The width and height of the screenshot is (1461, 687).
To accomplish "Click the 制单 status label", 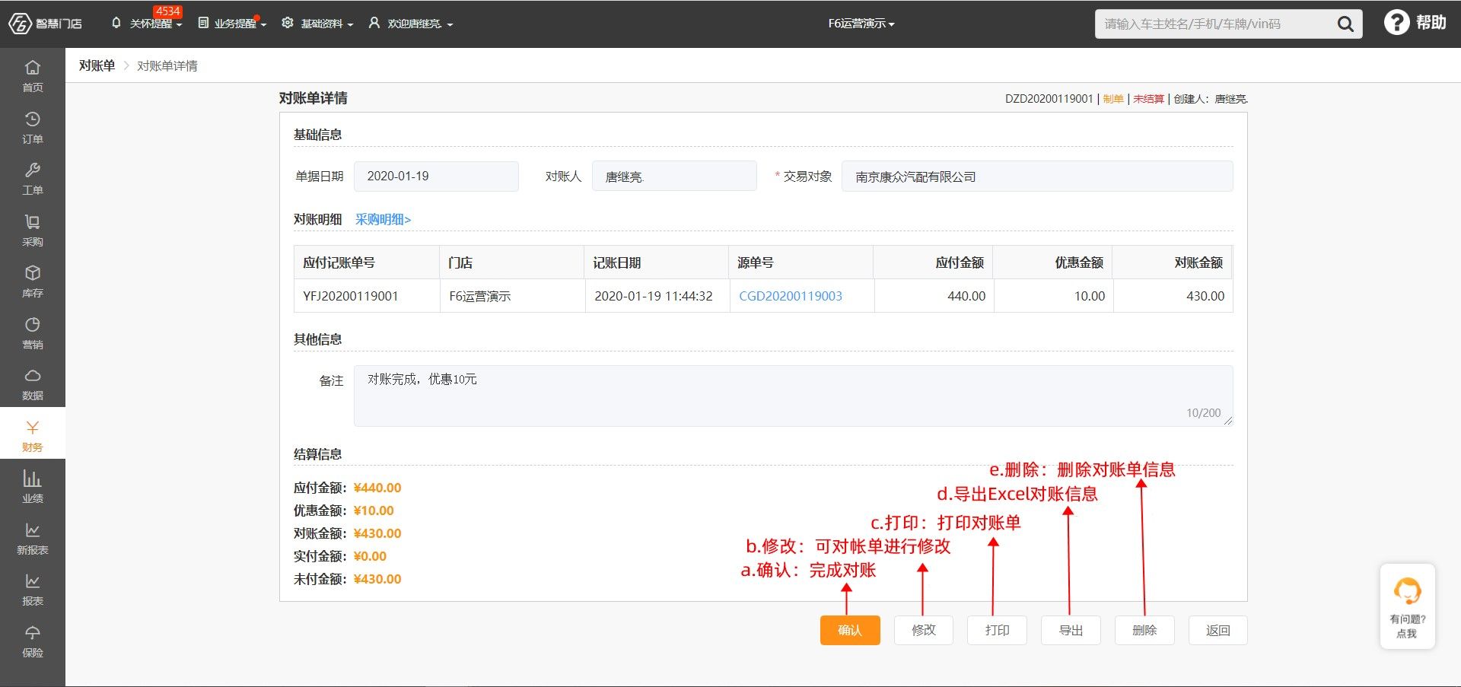I will click(x=1113, y=99).
